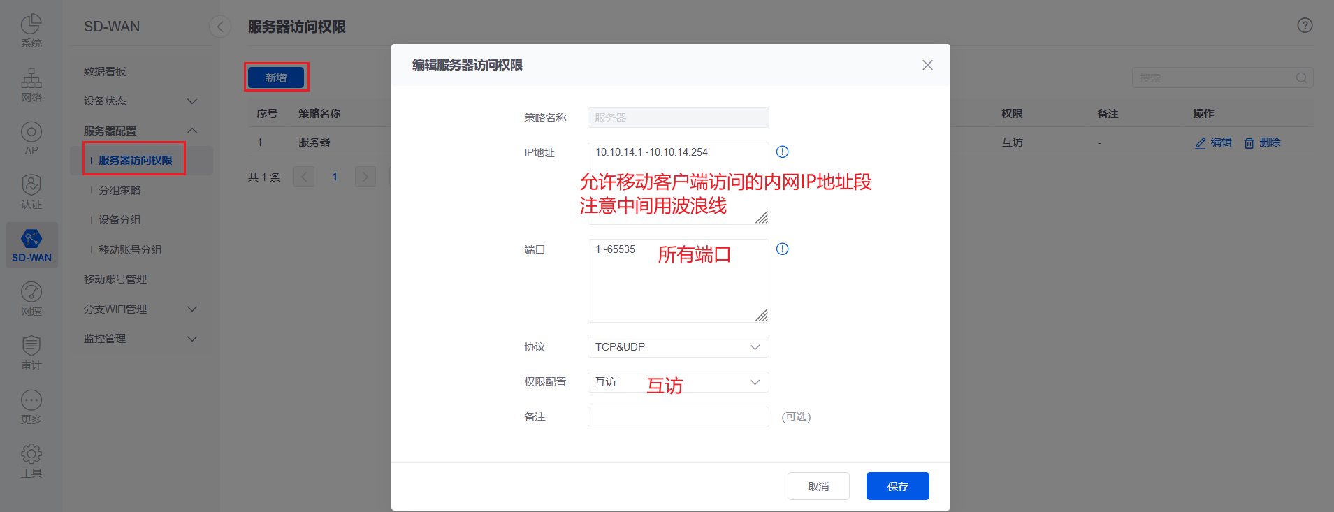The image size is (1334, 512).
Task: Open 设备分组 submenu item
Action: (x=119, y=220)
